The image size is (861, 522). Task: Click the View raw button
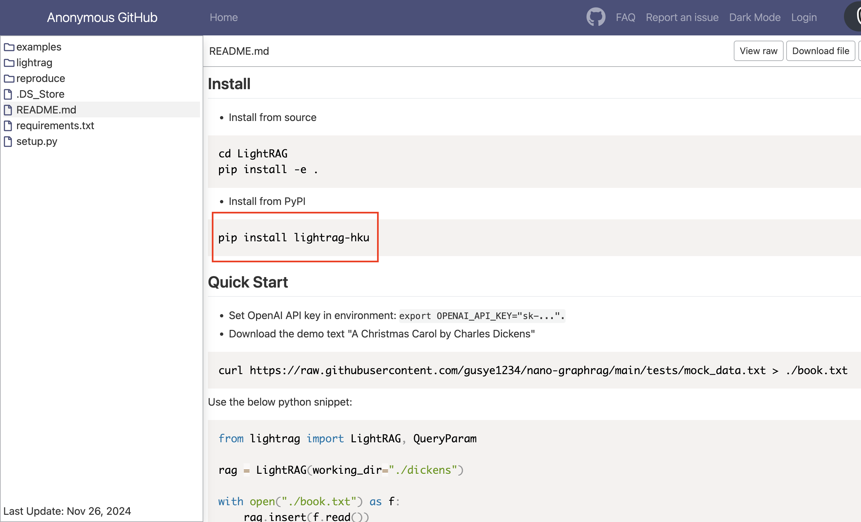[x=758, y=51]
